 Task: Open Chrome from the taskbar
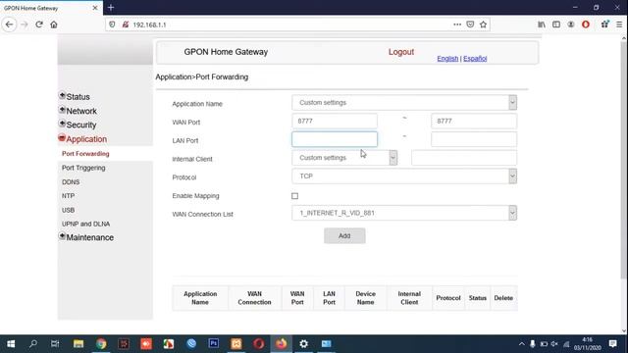pos(101,344)
